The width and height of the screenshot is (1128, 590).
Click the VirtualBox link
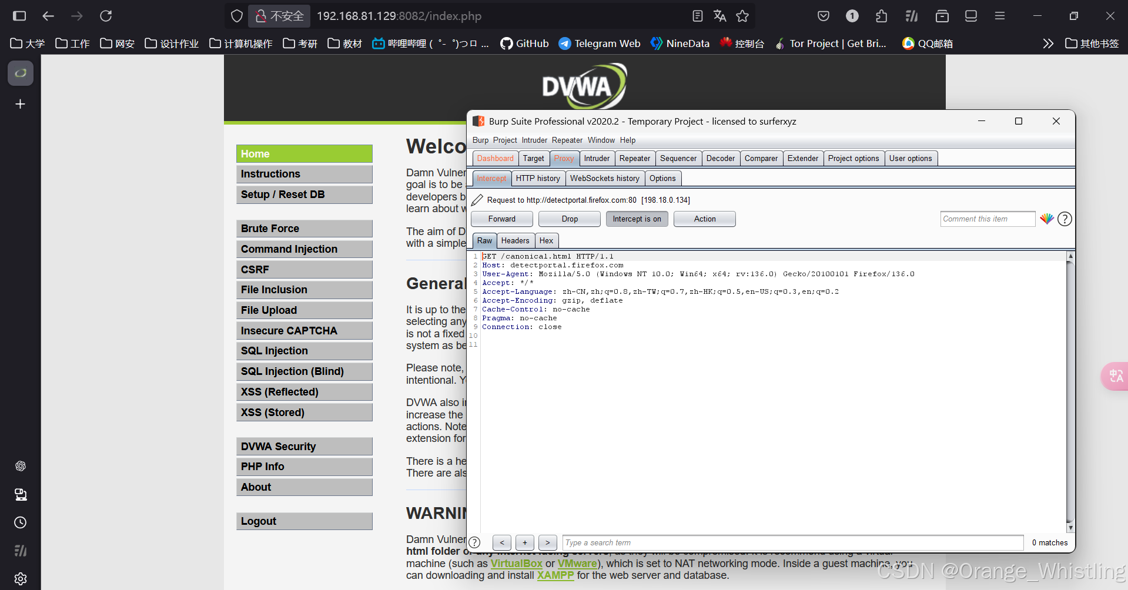(x=516, y=564)
